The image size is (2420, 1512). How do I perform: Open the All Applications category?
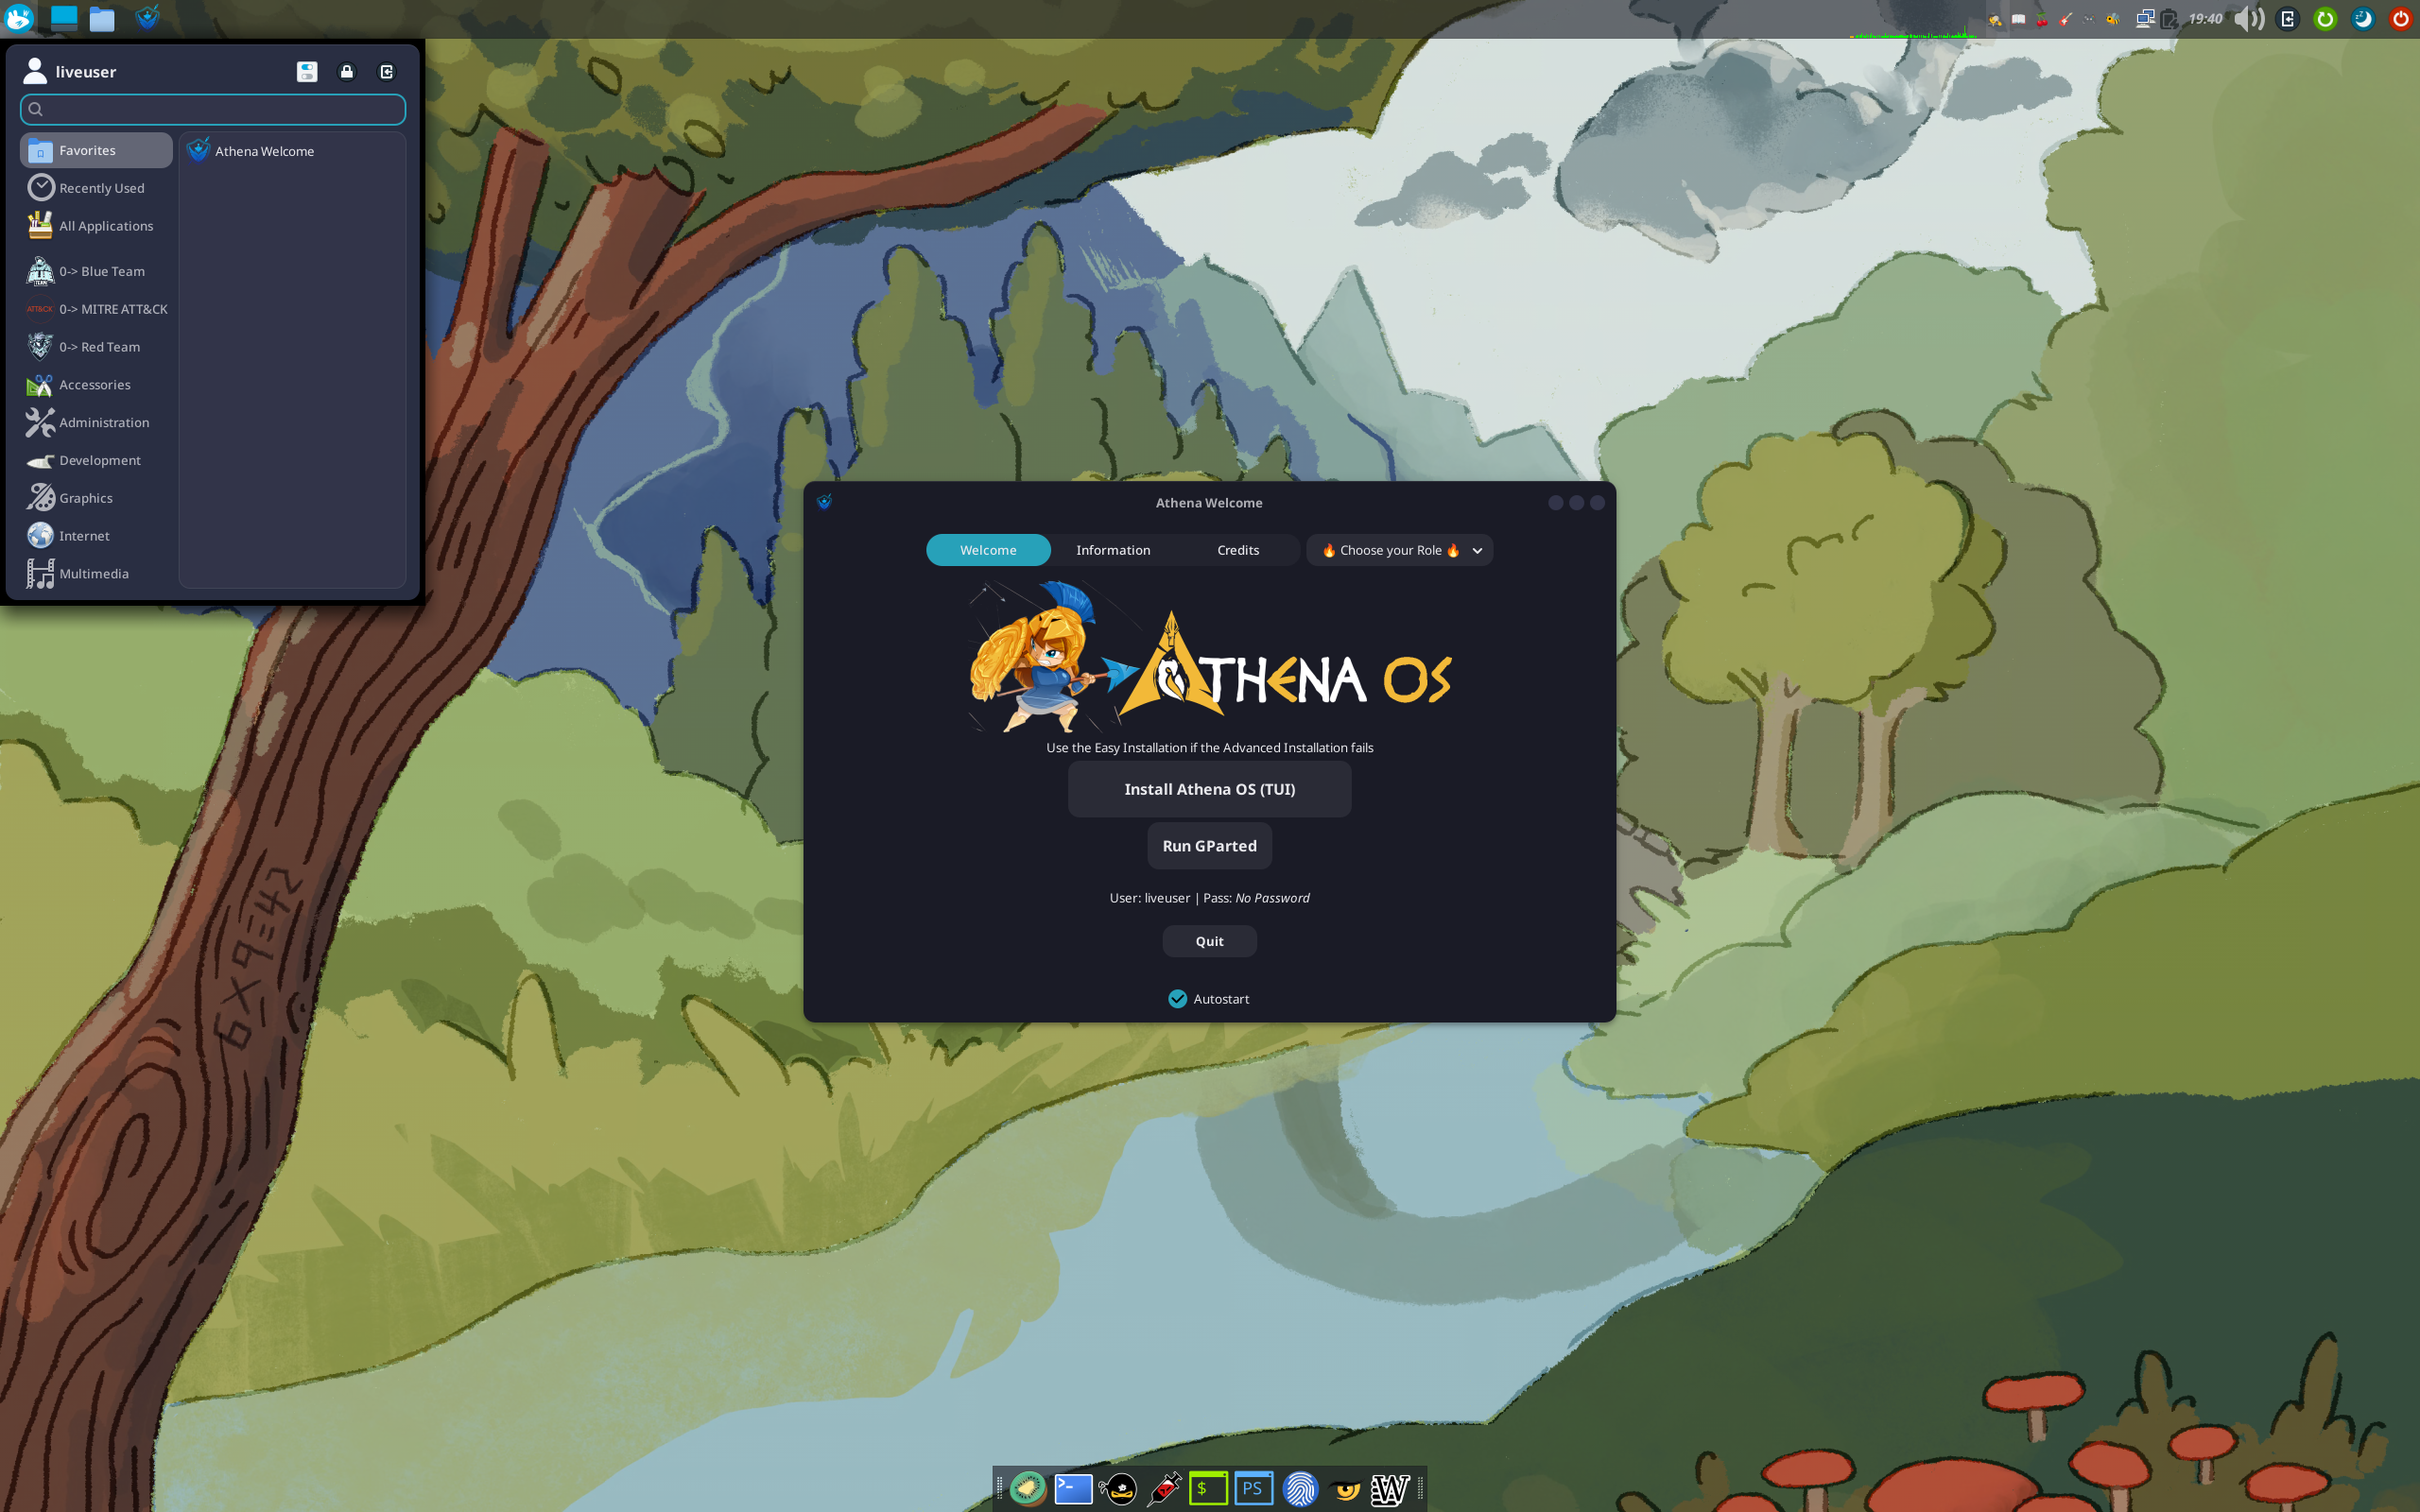click(x=96, y=226)
